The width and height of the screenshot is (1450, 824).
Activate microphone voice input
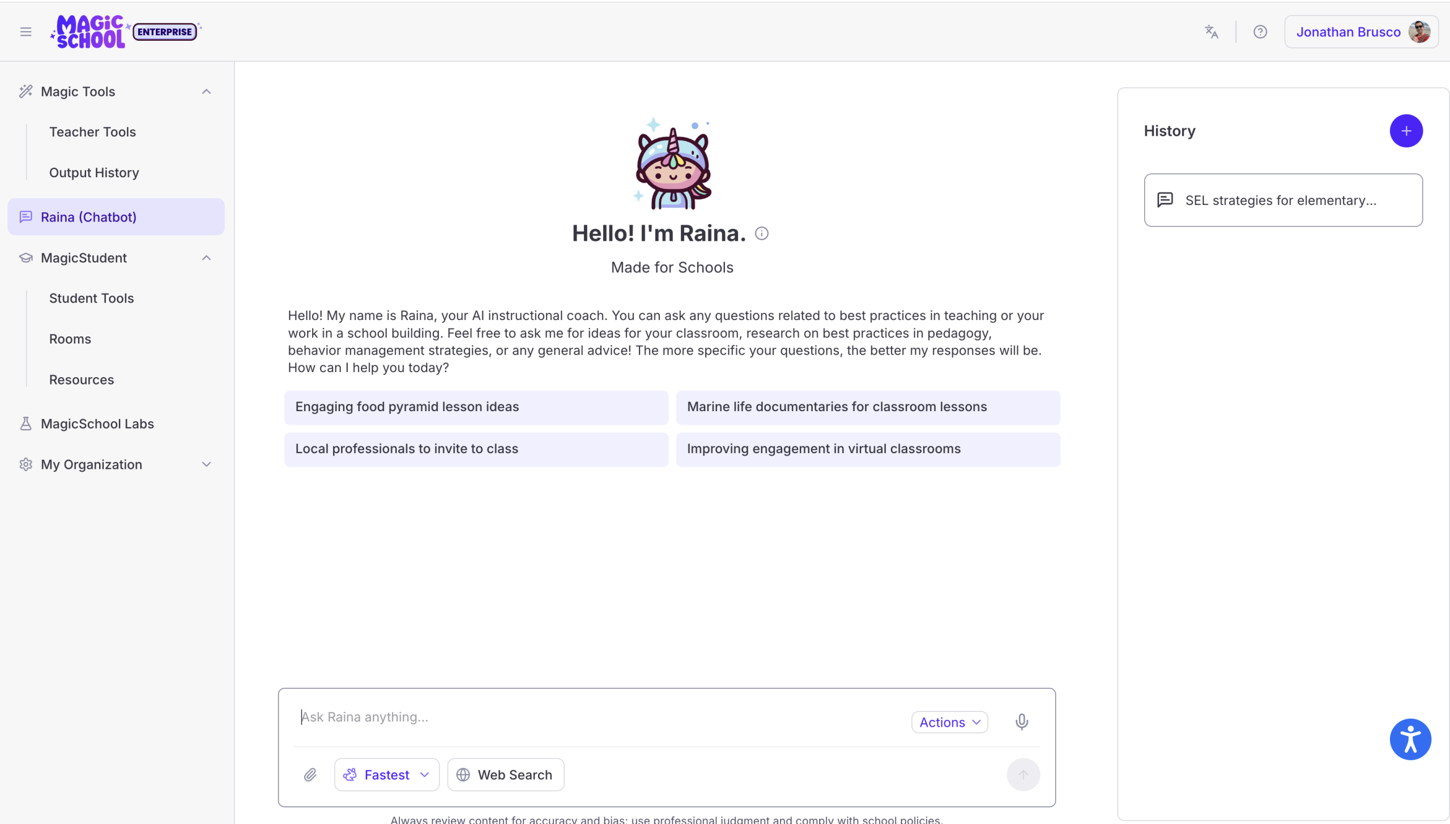(1022, 721)
